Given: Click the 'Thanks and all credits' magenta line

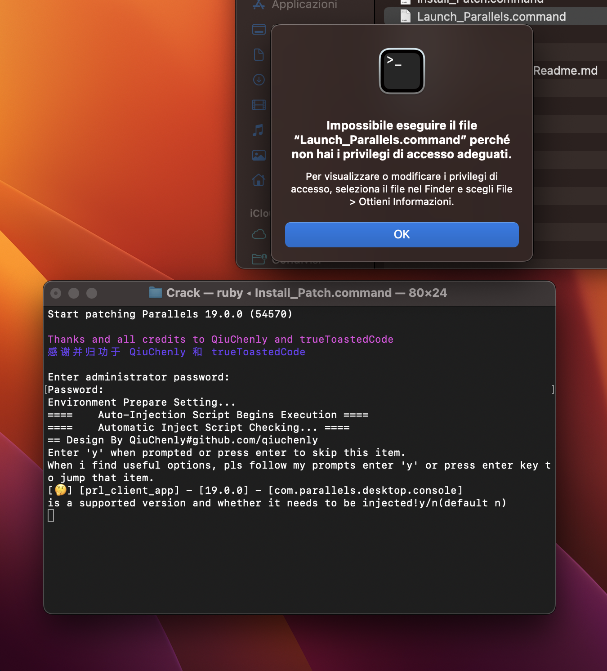Looking at the screenshot, I should click(220, 339).
